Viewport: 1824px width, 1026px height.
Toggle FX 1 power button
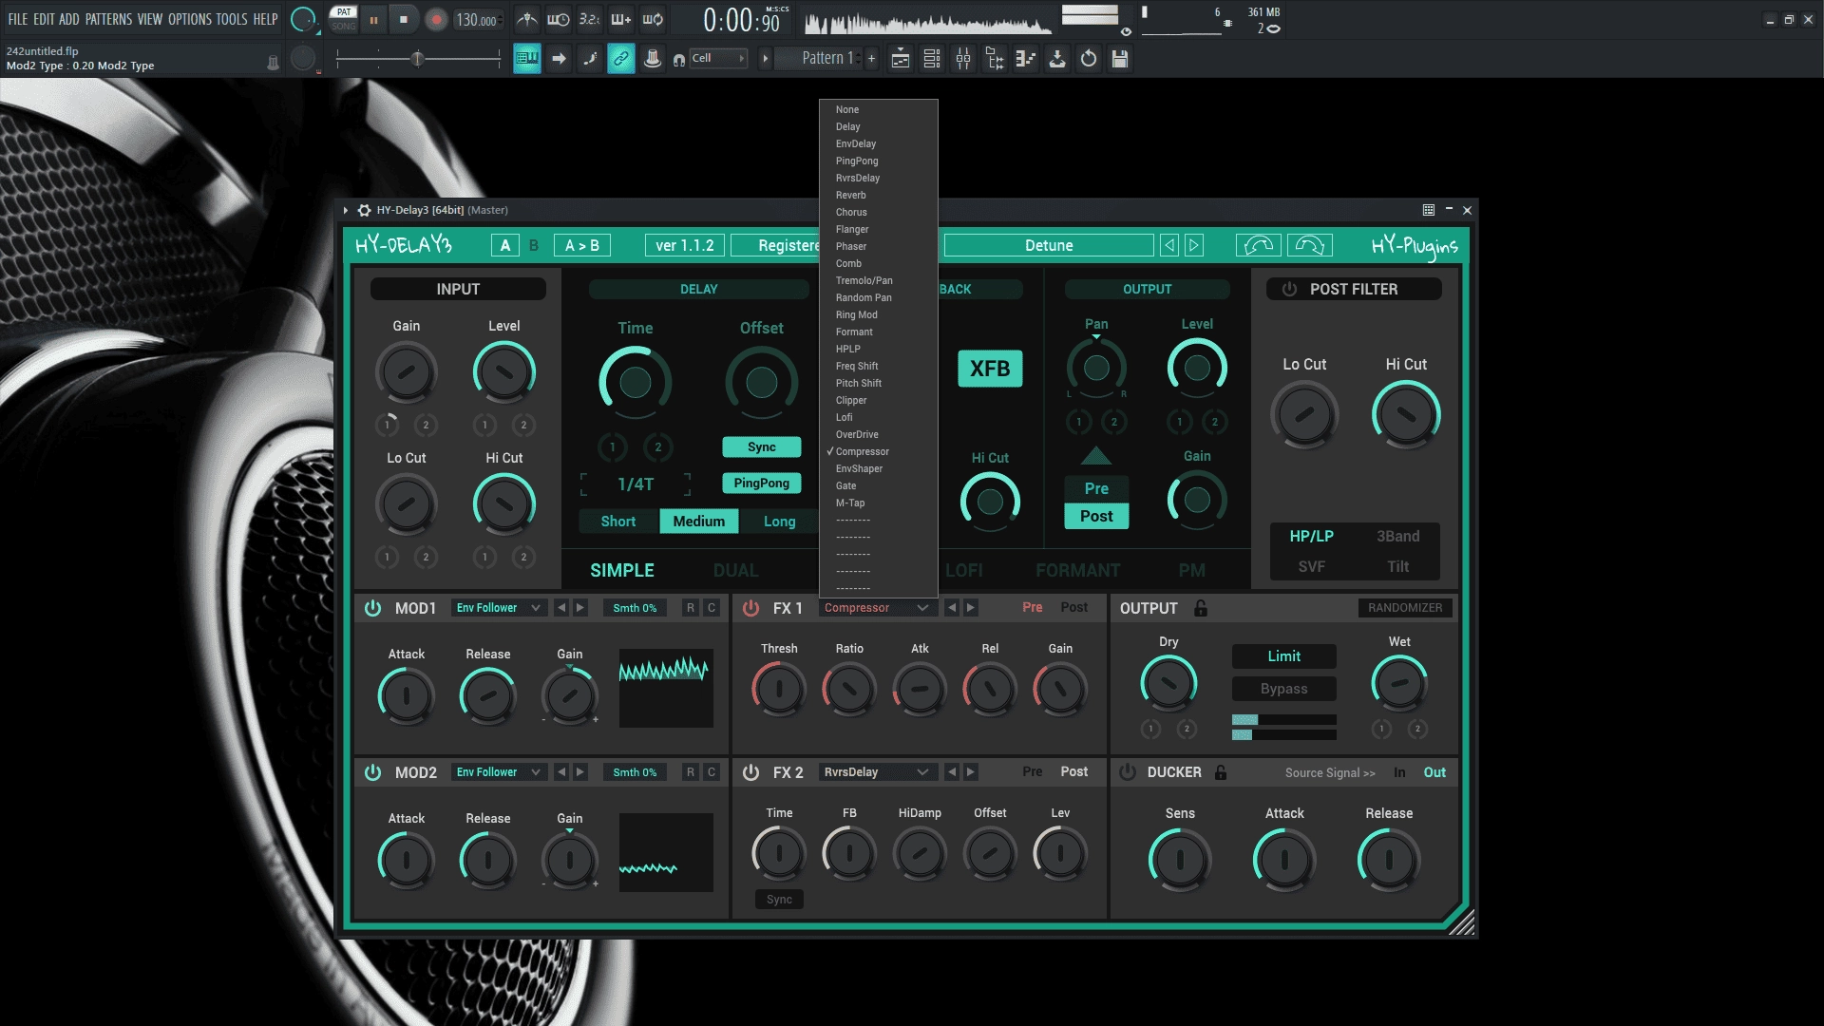751,608
